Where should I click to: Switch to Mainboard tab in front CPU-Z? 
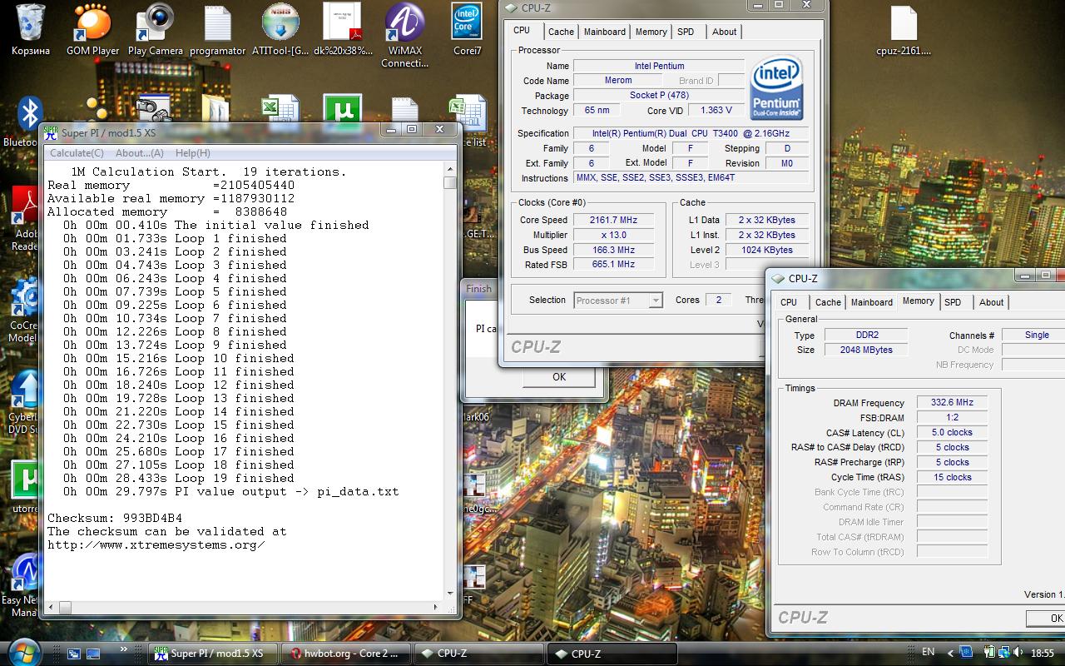605,32
